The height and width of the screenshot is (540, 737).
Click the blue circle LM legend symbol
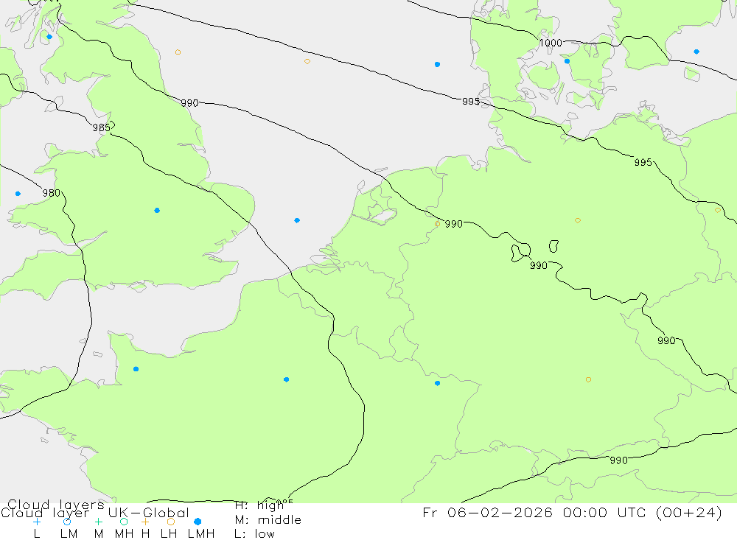(x=67, y=522)
